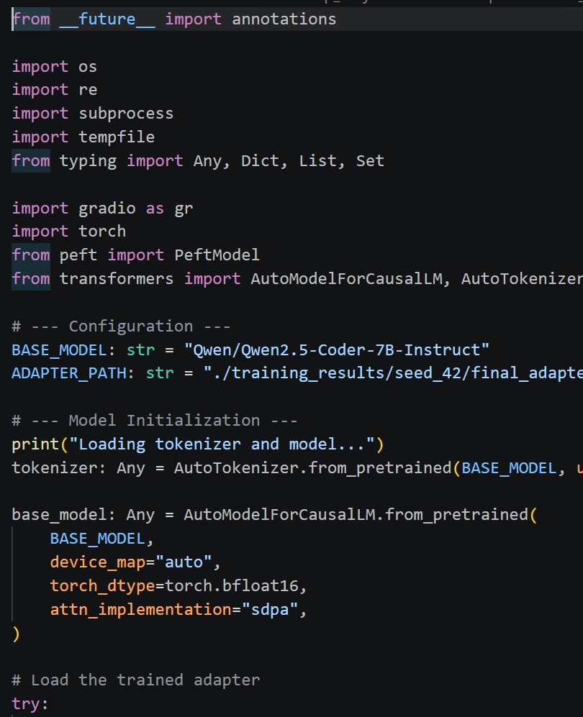Click "AutoModelForCausalLM.from_pretrained(" call
Screen dimensions: 583x717
pos(361,516)
